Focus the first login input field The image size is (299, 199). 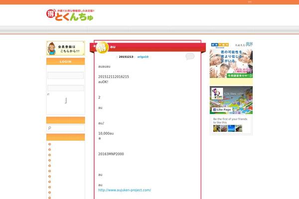coord(65,76)
